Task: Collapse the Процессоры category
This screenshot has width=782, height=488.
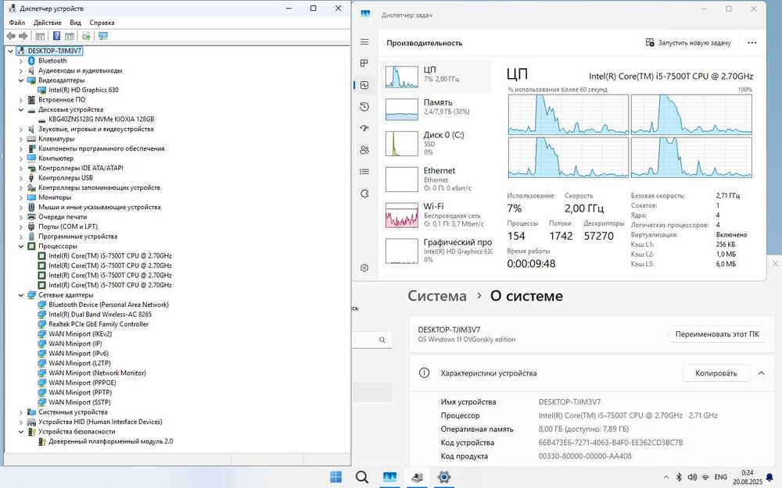Action: click(x=21, y=246)
